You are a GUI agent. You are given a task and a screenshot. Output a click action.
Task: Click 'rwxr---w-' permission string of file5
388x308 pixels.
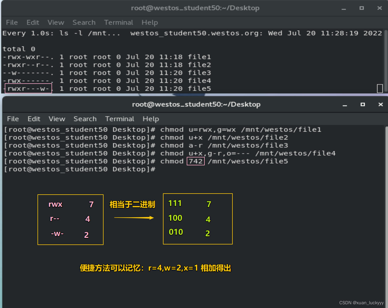pos(28,89)
